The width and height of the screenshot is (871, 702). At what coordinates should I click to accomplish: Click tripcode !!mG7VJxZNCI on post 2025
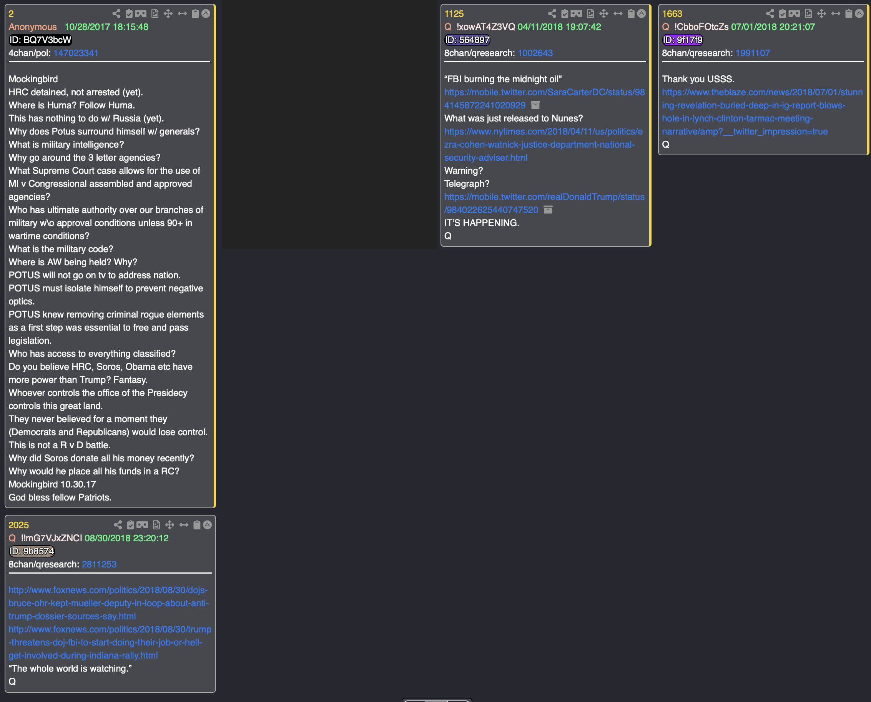[x=52, y=538]
